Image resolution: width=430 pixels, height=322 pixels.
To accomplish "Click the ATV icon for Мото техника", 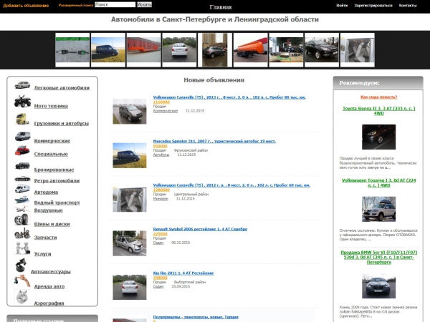I will click(x=22, y=102).
